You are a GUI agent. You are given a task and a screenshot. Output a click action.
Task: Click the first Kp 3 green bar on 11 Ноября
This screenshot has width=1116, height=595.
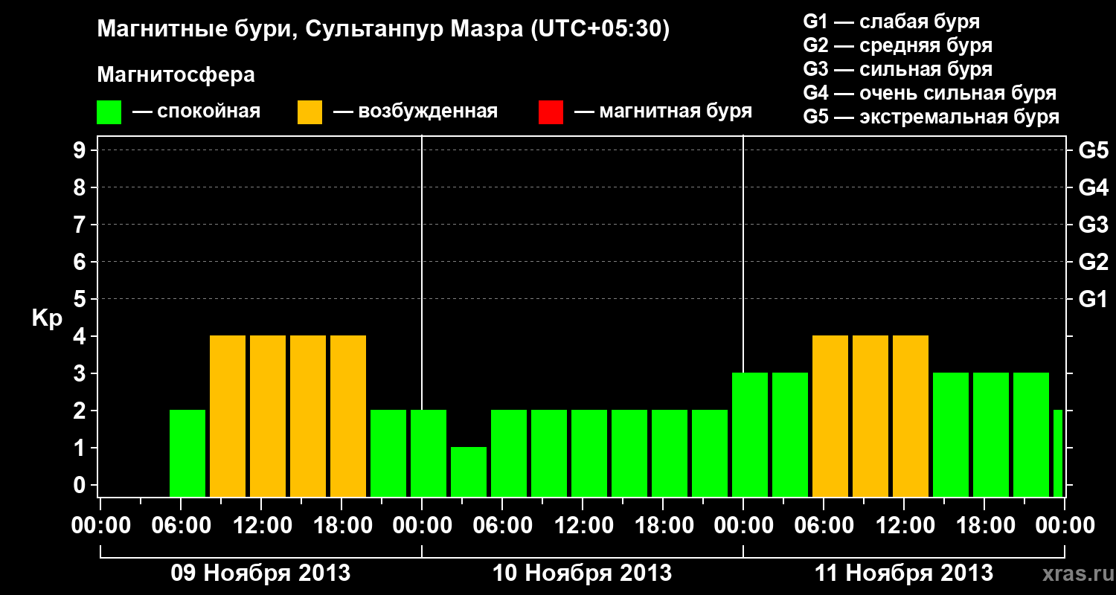[750, 434]
